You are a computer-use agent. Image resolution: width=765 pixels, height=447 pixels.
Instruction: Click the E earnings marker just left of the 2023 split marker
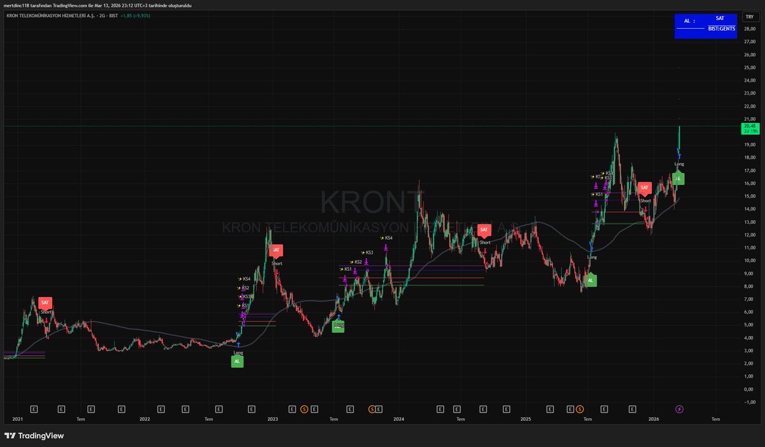point(292,409)
